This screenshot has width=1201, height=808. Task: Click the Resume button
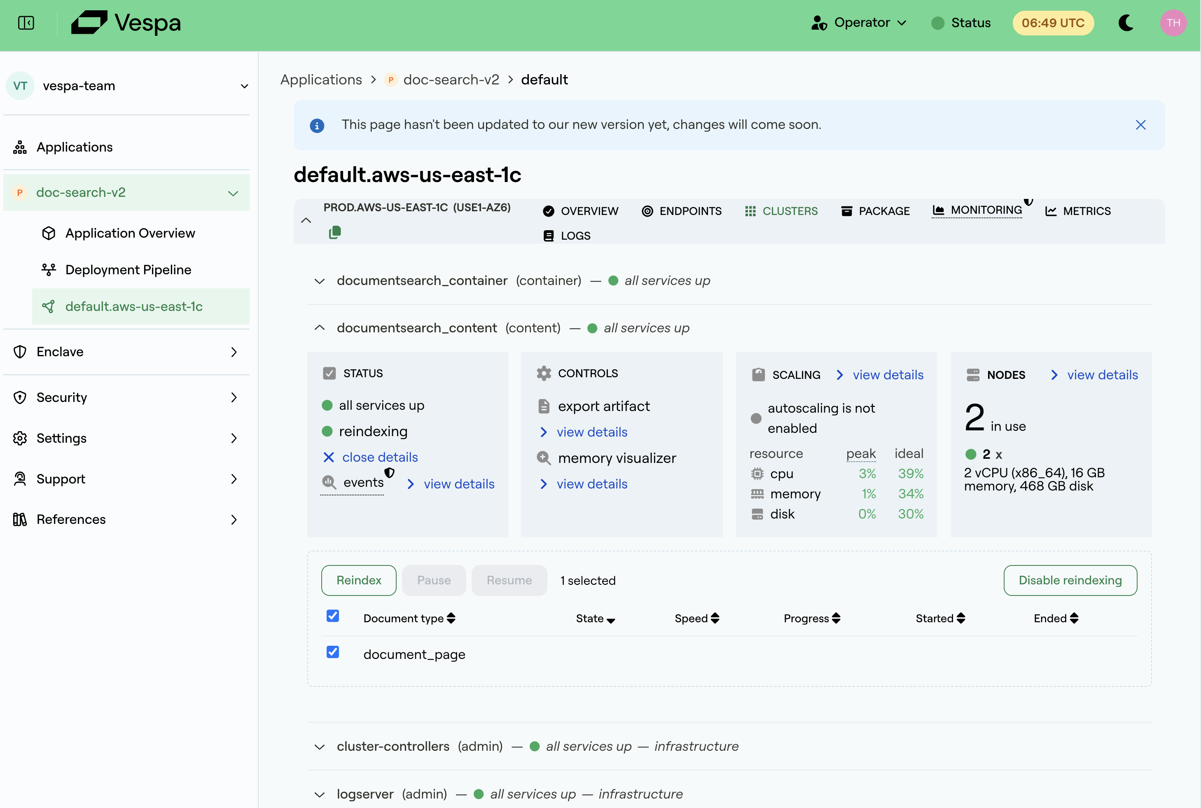point(509,580)
